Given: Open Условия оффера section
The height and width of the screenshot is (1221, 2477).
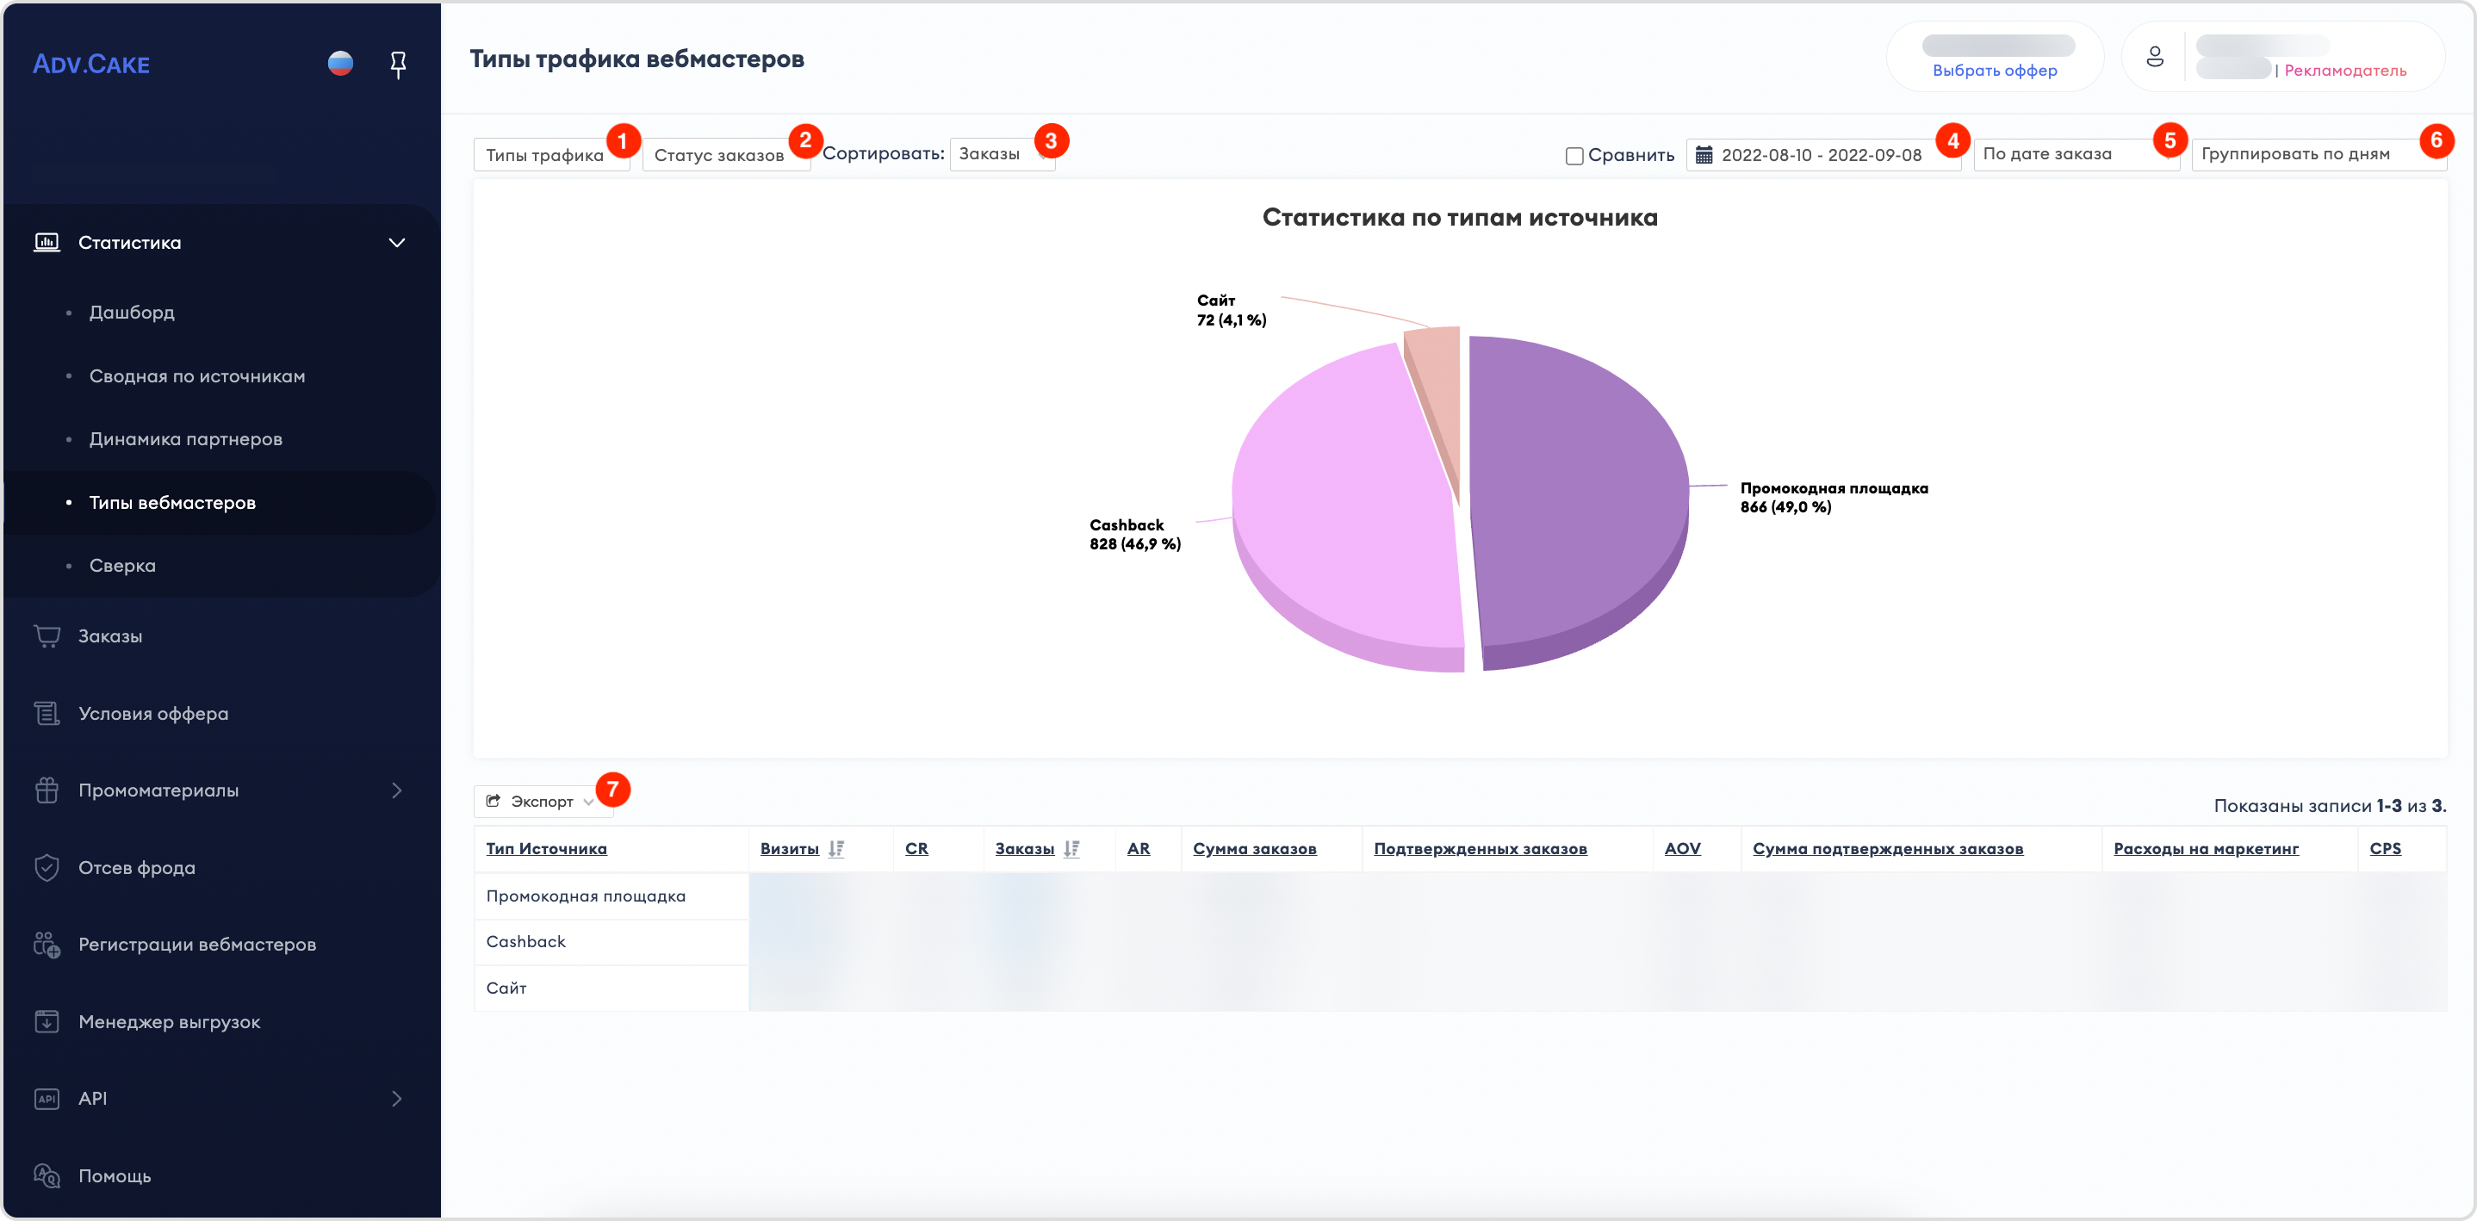Looking at the screenshot, I should tap(153, 713).
